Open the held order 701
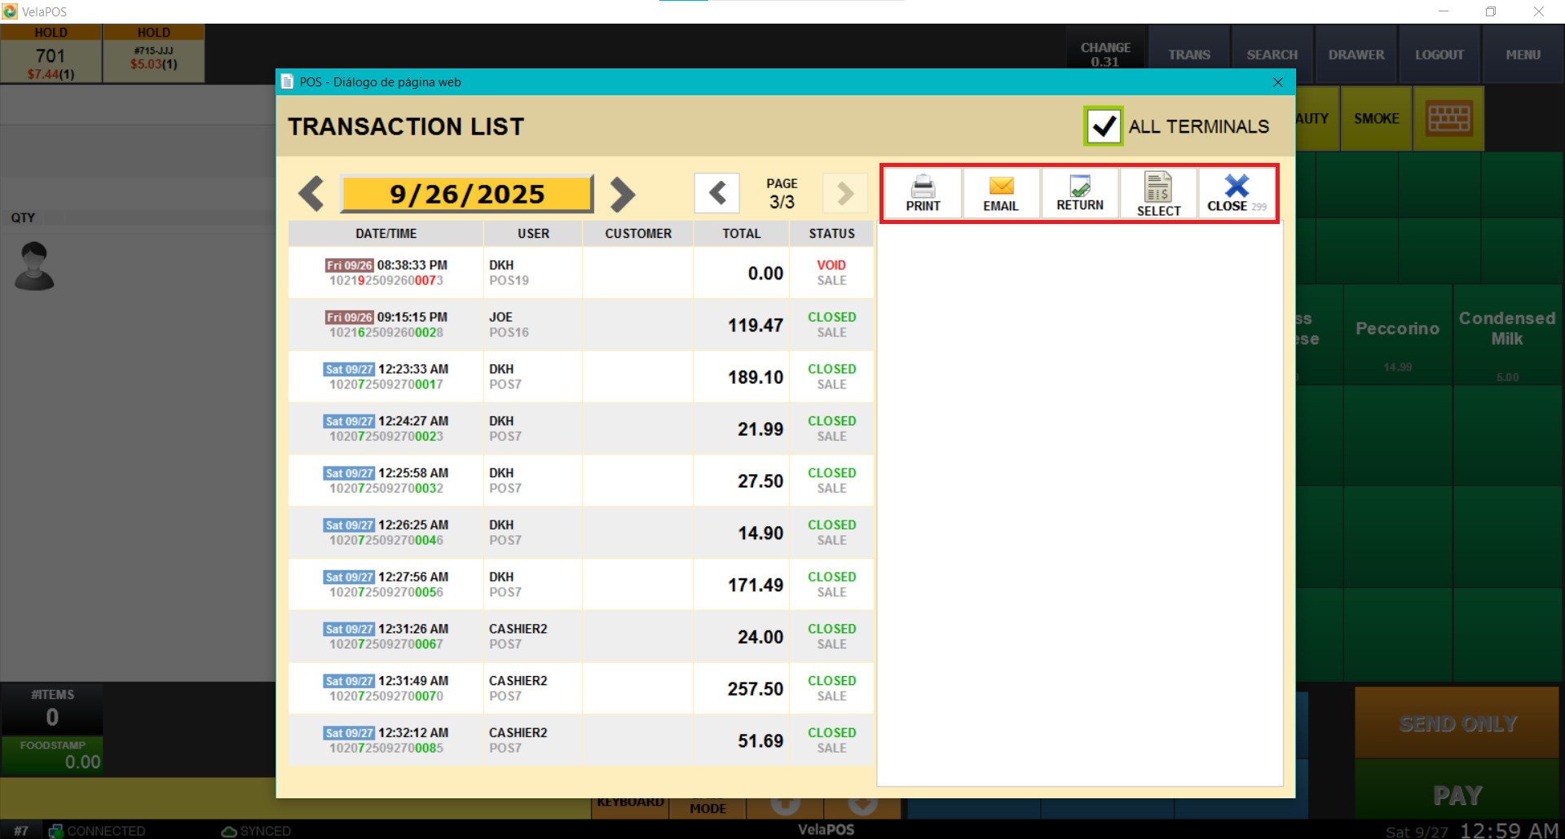 click(51, 55)
